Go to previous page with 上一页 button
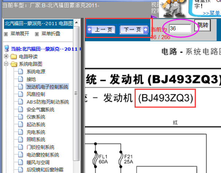 point(101,30)
